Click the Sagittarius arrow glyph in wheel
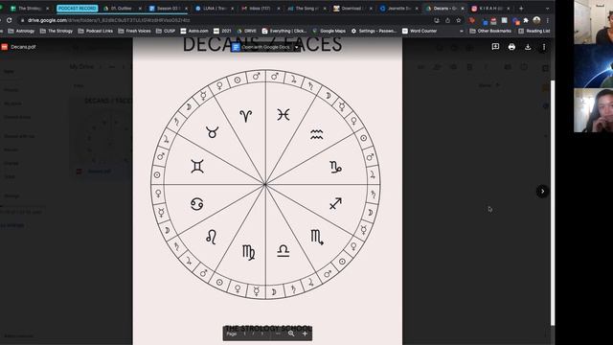 [x=335, y=203]
